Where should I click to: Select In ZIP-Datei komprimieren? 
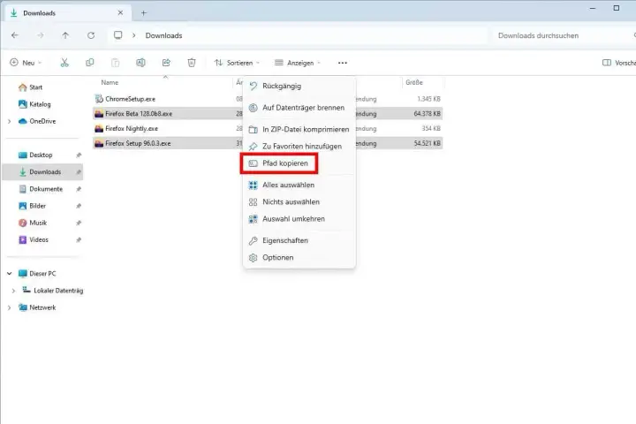[x=299, y=129]
